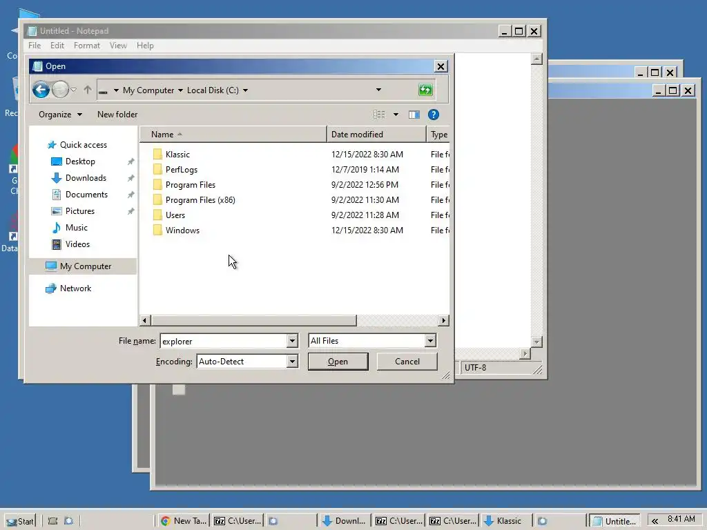Click the greyed Forward navigation button
Viewport: 707px width, 530px height.
tap(61, 90)
